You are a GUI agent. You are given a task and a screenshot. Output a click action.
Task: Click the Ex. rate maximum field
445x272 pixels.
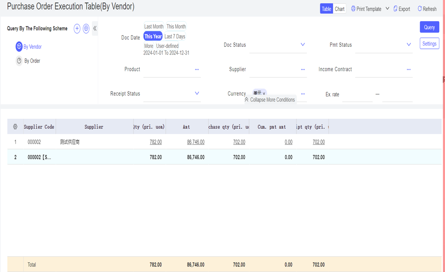coord(397,95)
